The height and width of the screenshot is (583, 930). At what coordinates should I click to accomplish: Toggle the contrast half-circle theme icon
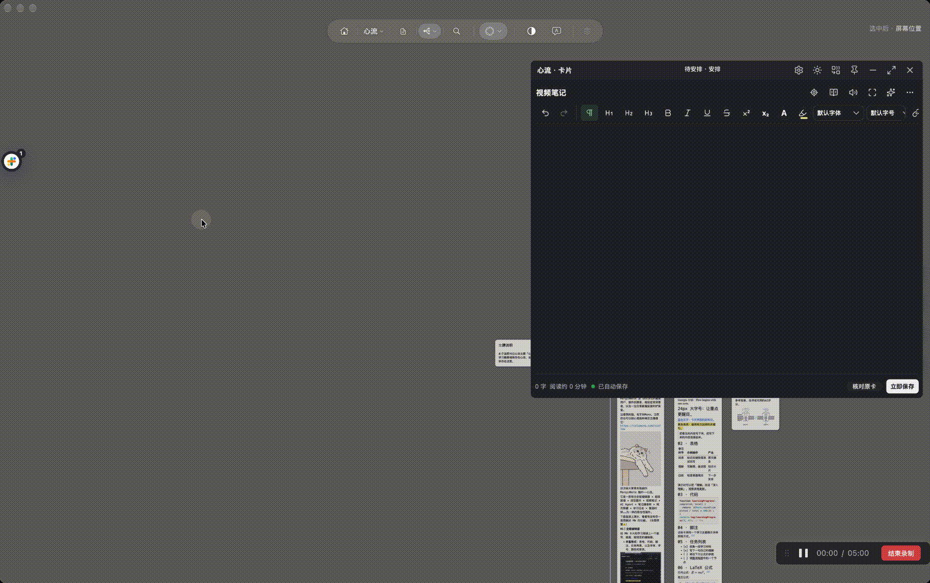(532, 31)
